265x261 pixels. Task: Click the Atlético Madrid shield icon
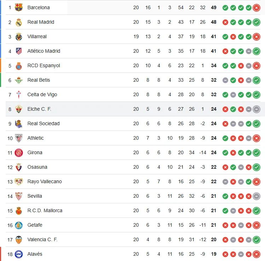click(x=19, y=51)
